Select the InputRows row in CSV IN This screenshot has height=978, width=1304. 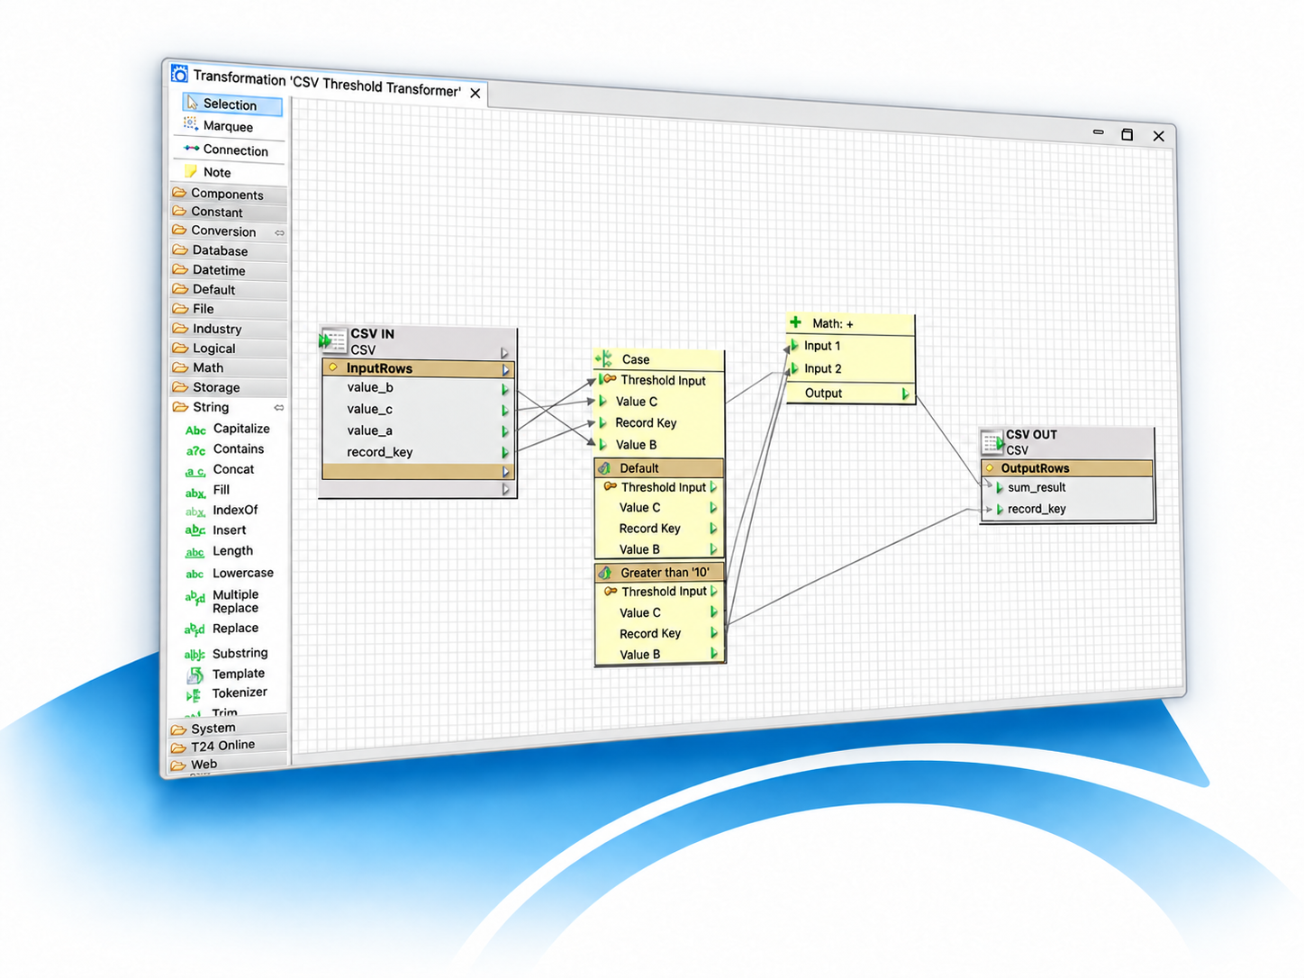[419, 368]
